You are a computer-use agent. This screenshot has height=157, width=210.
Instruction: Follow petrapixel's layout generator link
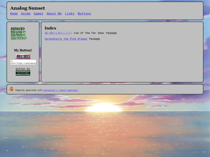click(x=61, y=90)
